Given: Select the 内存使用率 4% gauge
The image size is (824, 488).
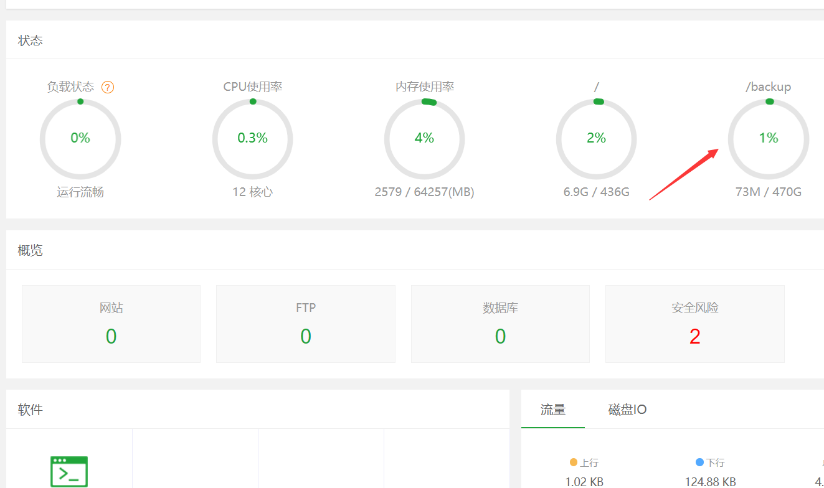Looking at the screenshot, I should coord(424,138).
